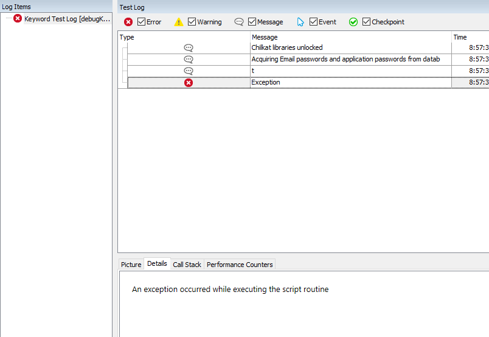Image resolution: width=489 pixels, height=337 pixels.
Task: Click the red Error filter icon
Action: coord(128,22)
